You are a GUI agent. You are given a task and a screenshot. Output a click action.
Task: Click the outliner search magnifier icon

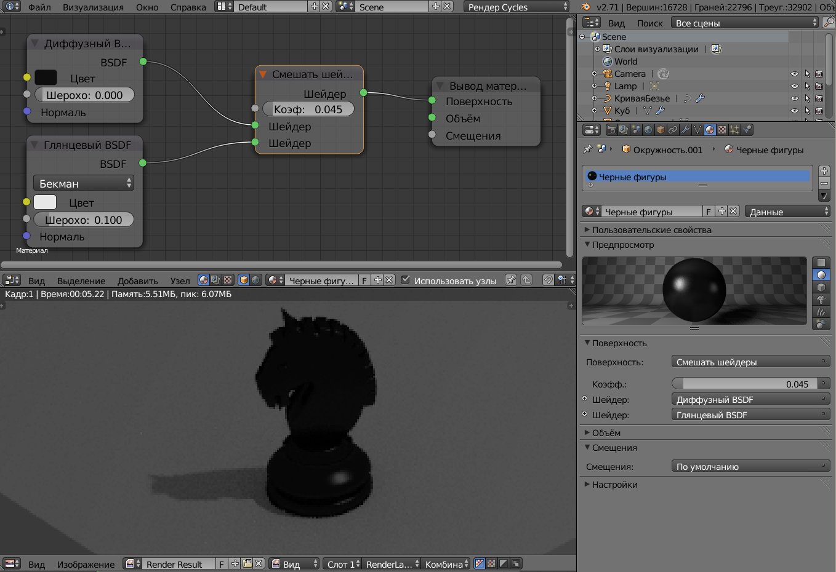(x=829, y=23)
